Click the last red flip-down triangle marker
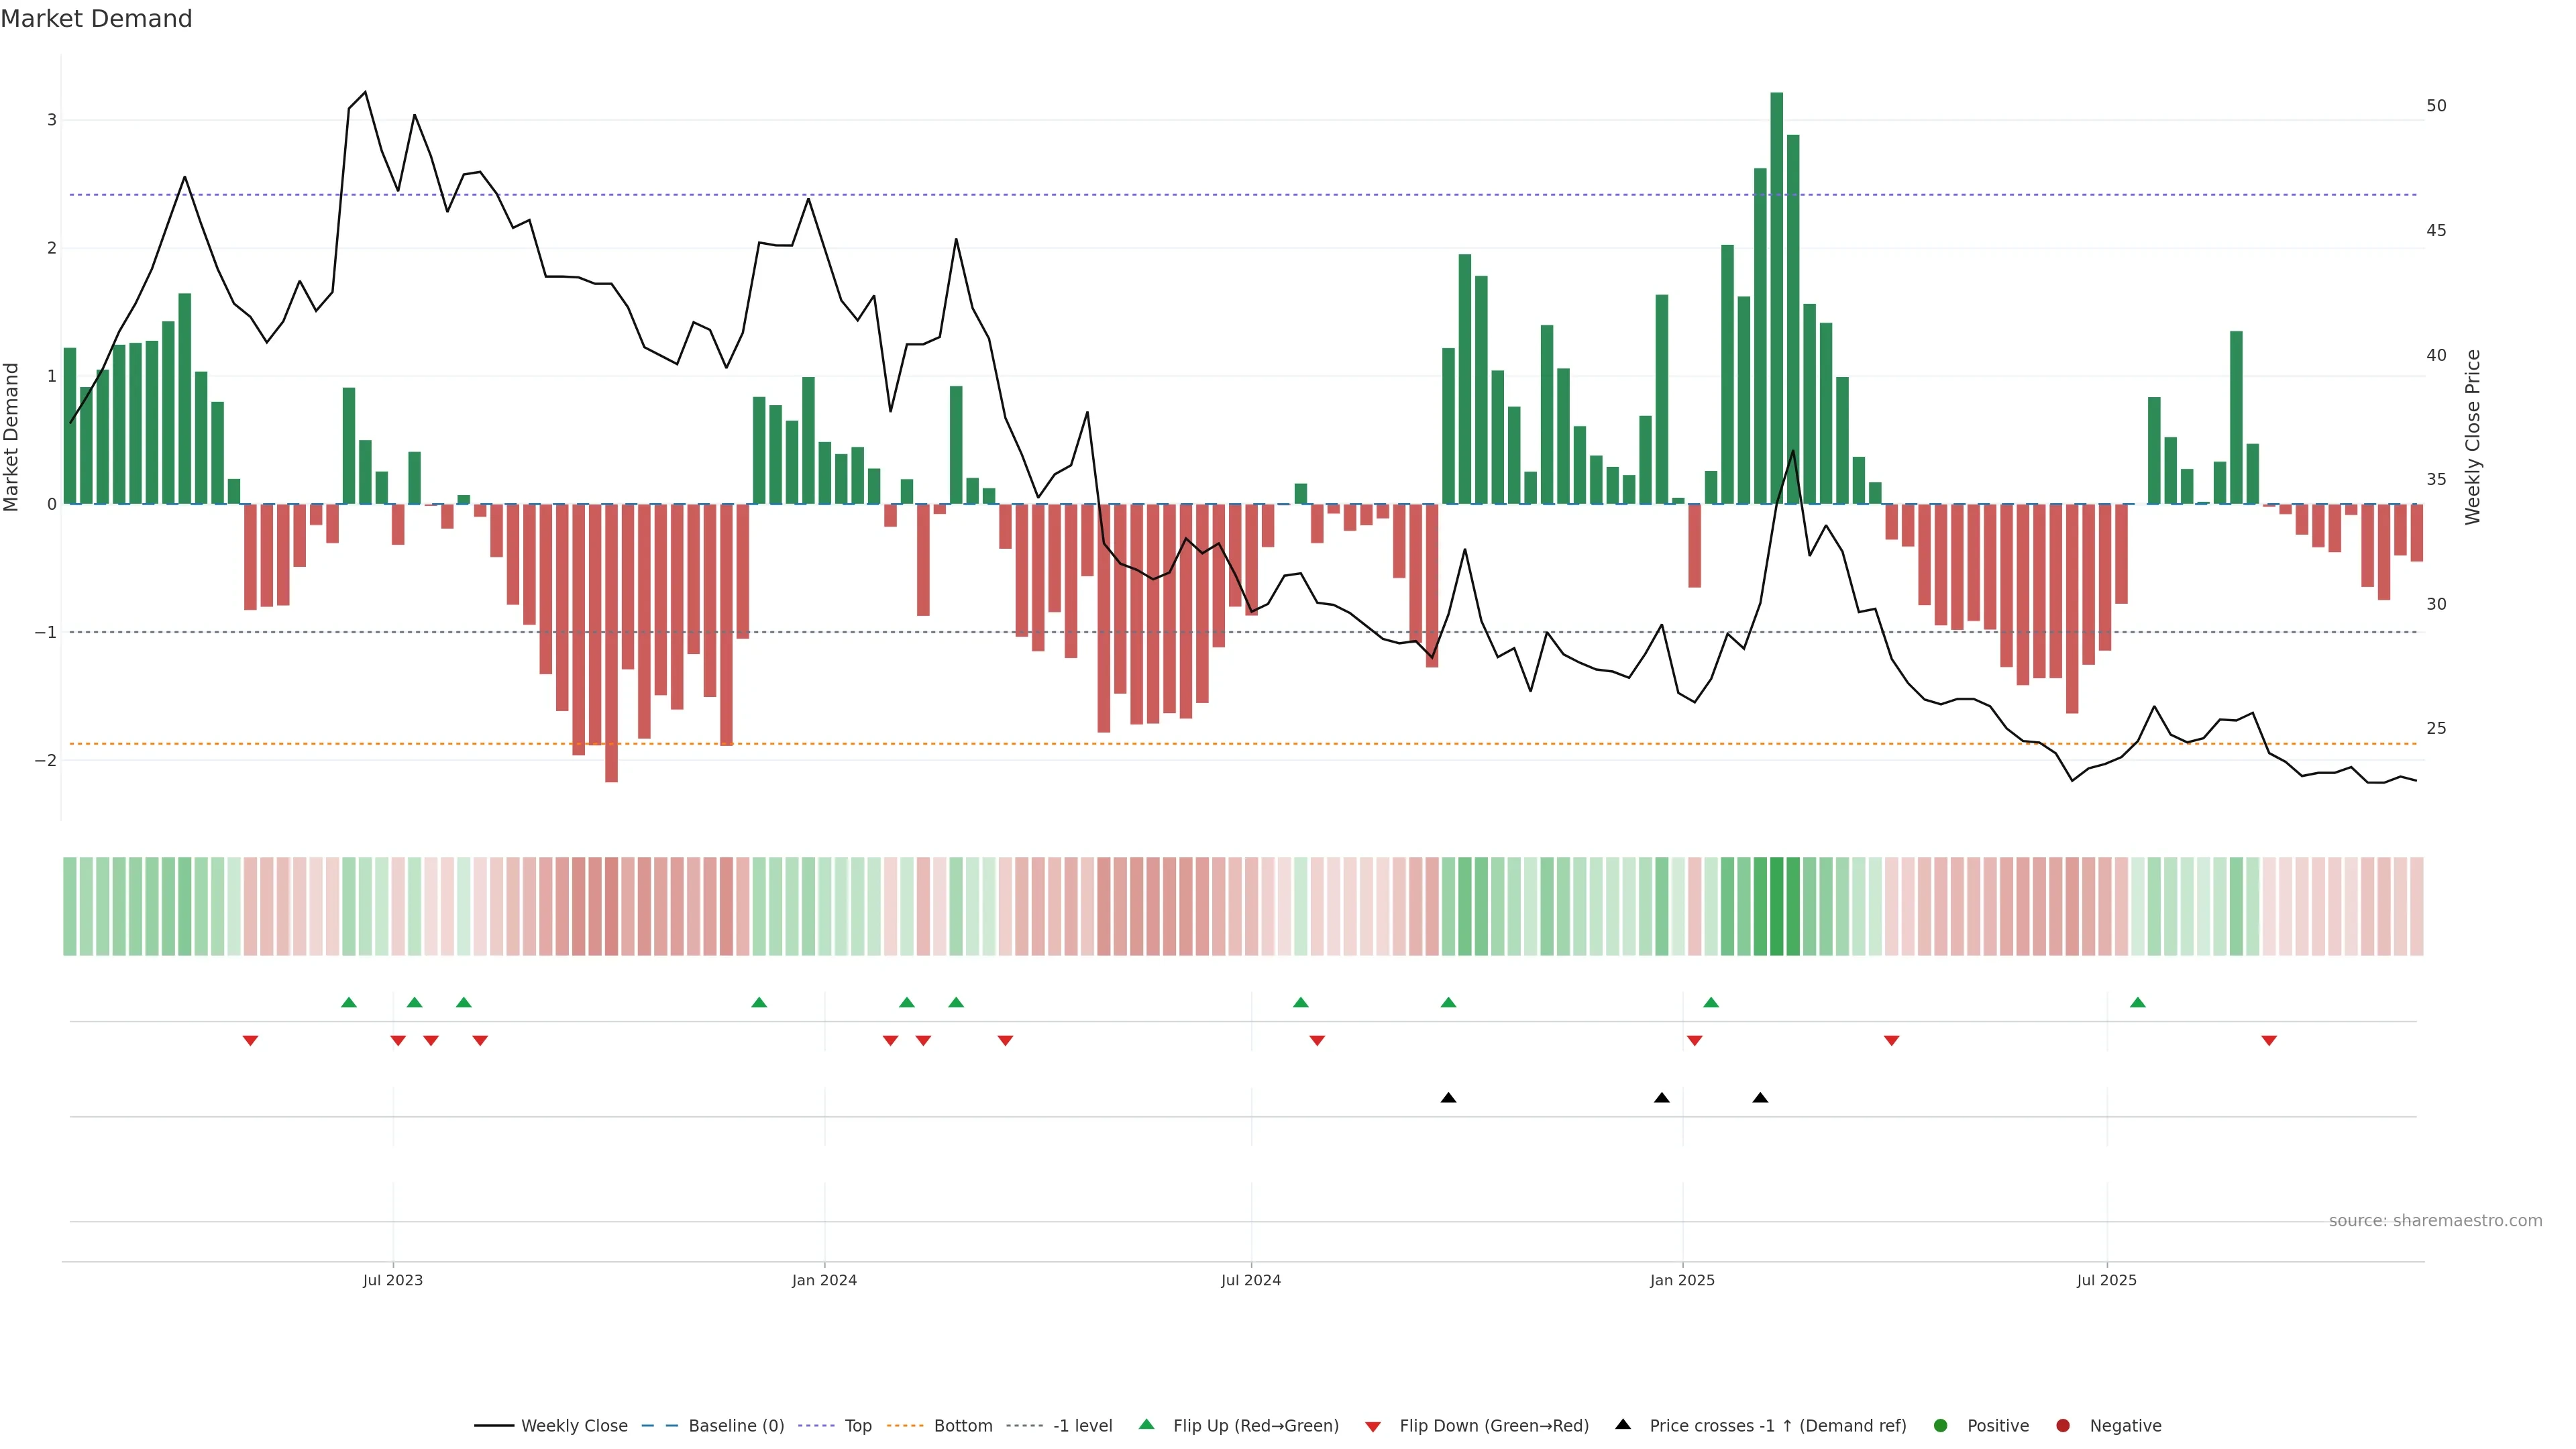The height and width of the screenshot is (1449, 2576). coord(2269,1041)
